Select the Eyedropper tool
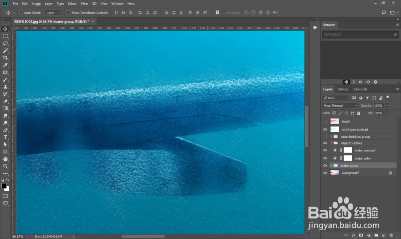This screenshot has width=401, height=239. [5, 65]
